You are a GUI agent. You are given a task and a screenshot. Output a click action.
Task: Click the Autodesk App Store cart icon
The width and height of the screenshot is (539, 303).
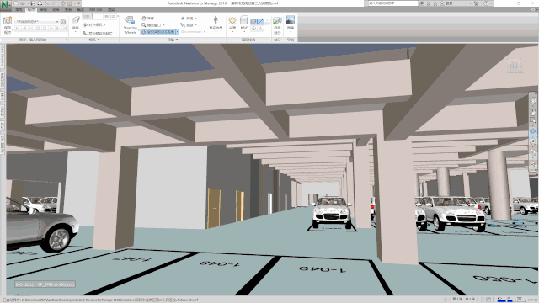477,3
